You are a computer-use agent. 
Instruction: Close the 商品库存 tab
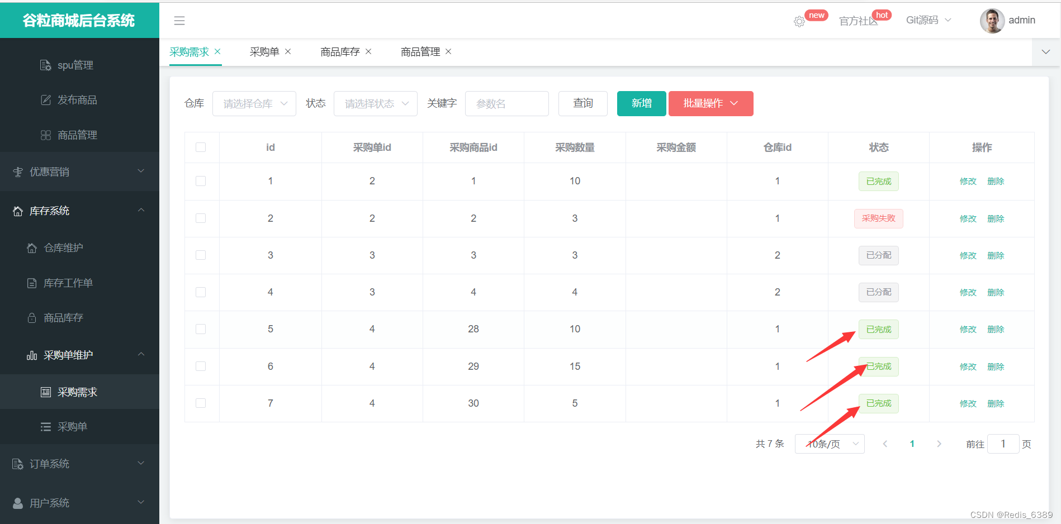(368, 51)
